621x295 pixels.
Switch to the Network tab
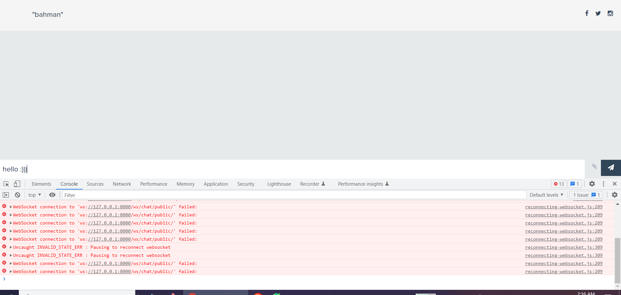(x=122, y=184)
